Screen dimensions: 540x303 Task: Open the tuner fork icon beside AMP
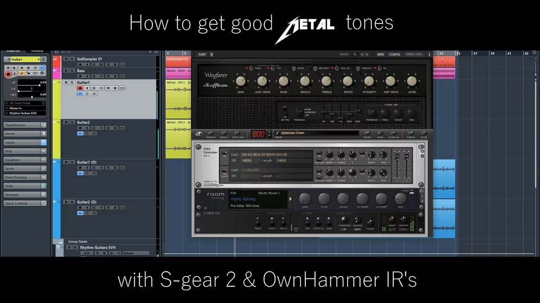pyautogui.click(x=211, y=54)
